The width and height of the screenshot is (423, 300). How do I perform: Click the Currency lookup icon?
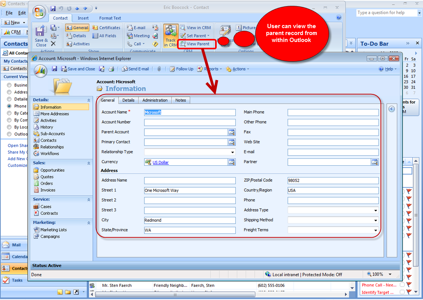[x=231, y=162]
